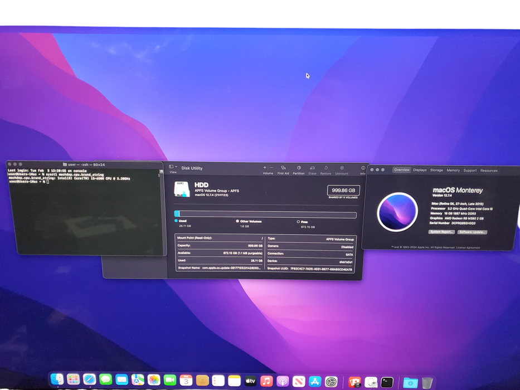Open the View dropdown in Disk Utility
Viewport: 520px width, 390px height.
[173, 167]
